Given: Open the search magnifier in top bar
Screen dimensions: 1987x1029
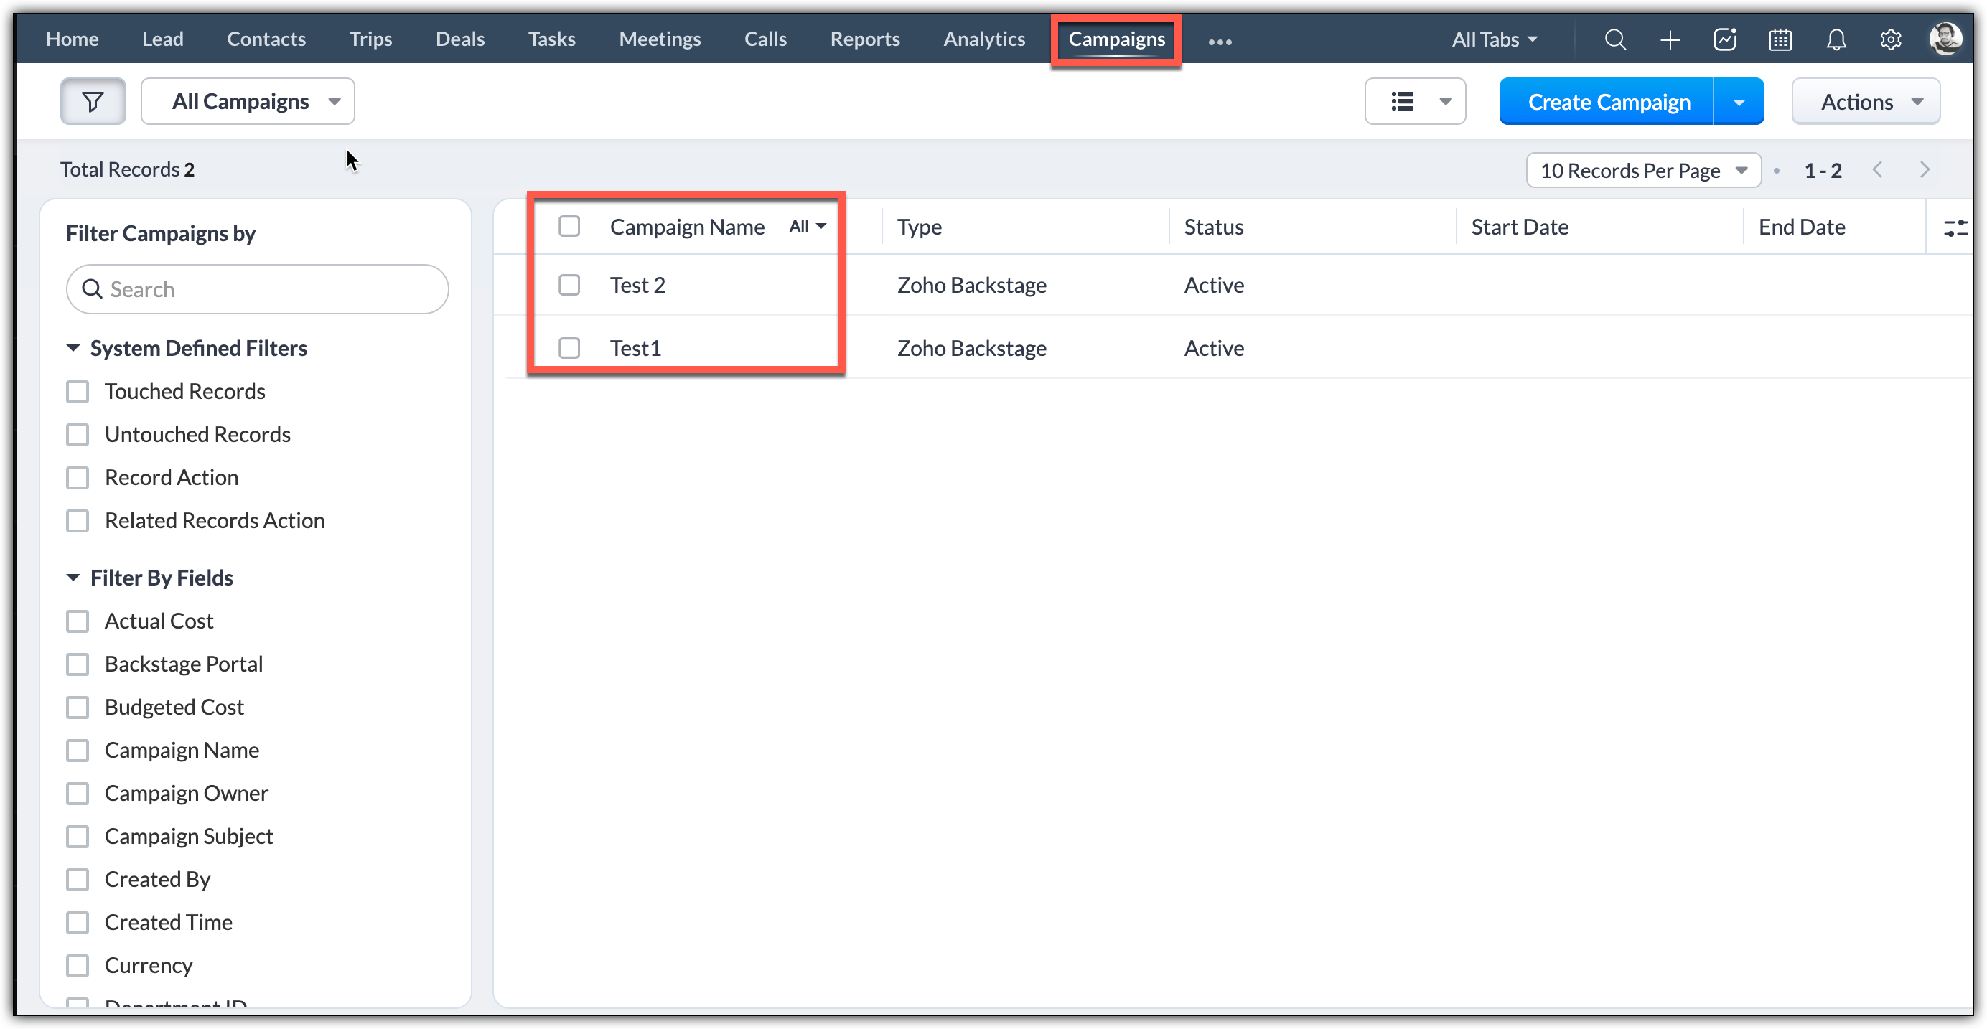Looking at the screenshot, I should [1614, 39].
